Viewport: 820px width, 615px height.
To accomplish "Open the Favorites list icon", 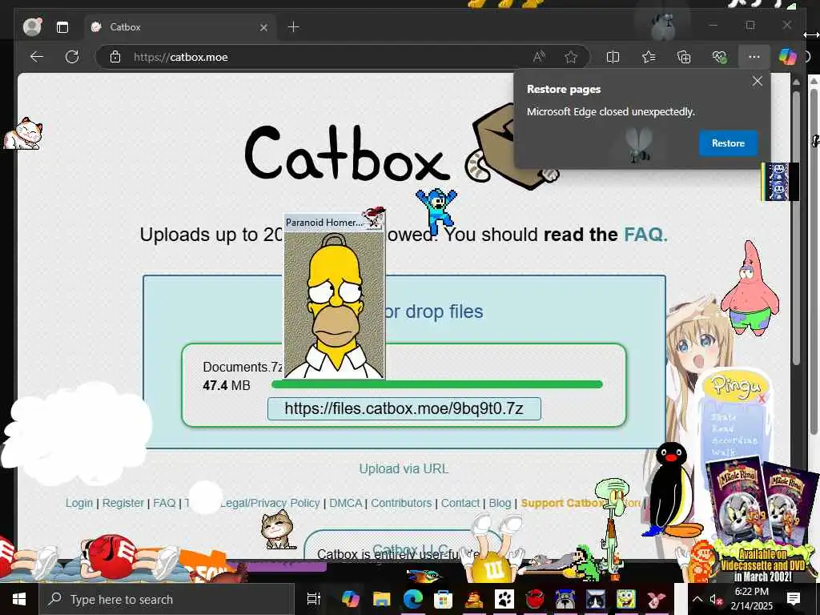I will pos(649,57).
